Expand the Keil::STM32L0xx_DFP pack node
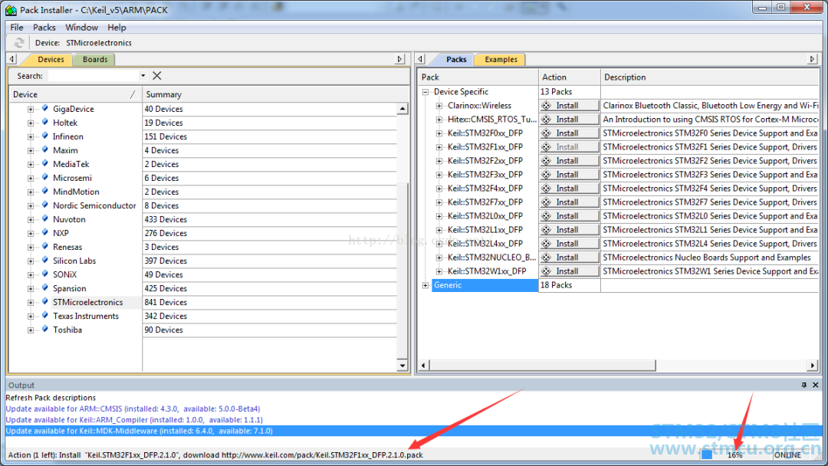Image resolution: width=828 pixels, height=466 pixels. (439, 216)
